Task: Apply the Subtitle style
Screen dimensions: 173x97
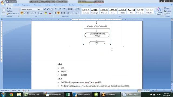Action: click(x=122, y=11)
